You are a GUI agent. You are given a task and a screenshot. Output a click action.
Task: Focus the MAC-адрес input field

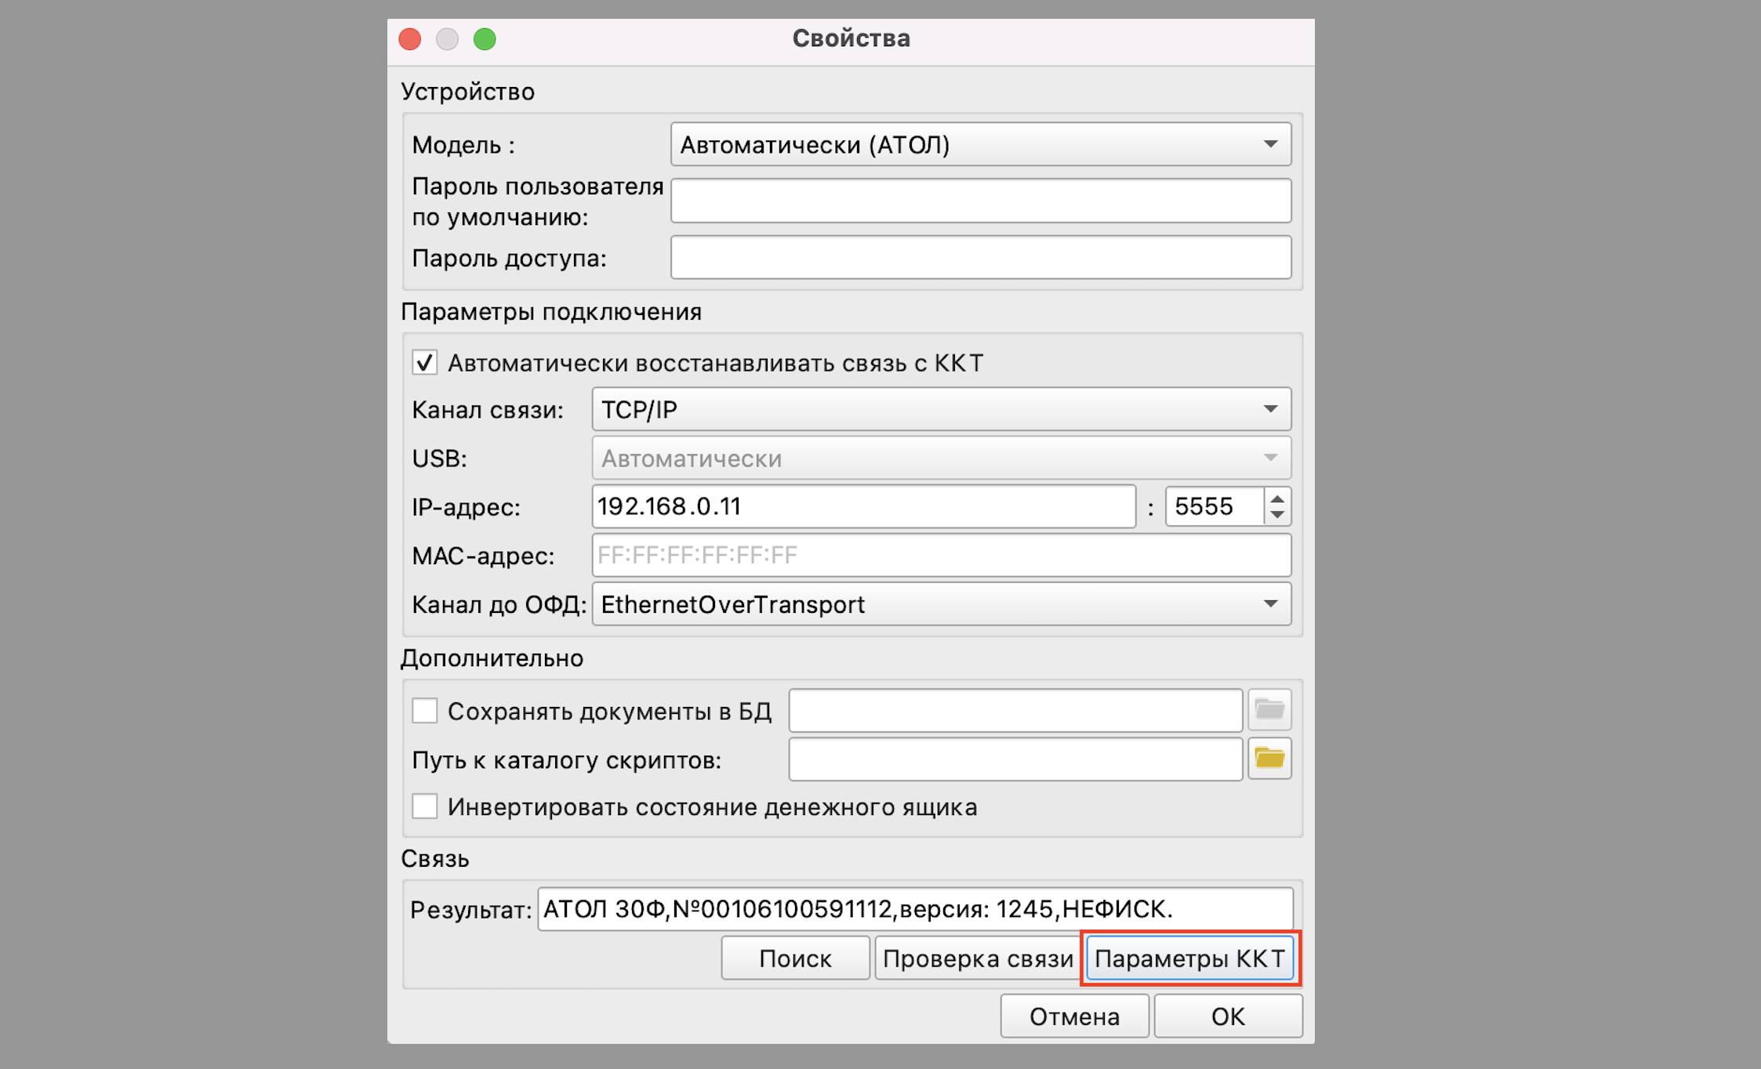(x=941, y=556)
